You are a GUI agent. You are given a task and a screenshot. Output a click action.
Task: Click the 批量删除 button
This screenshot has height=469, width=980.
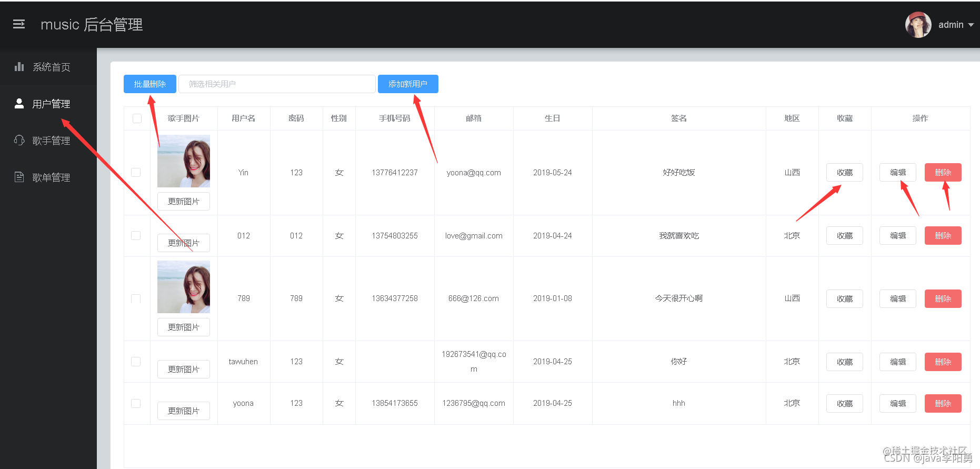point(150,84)
